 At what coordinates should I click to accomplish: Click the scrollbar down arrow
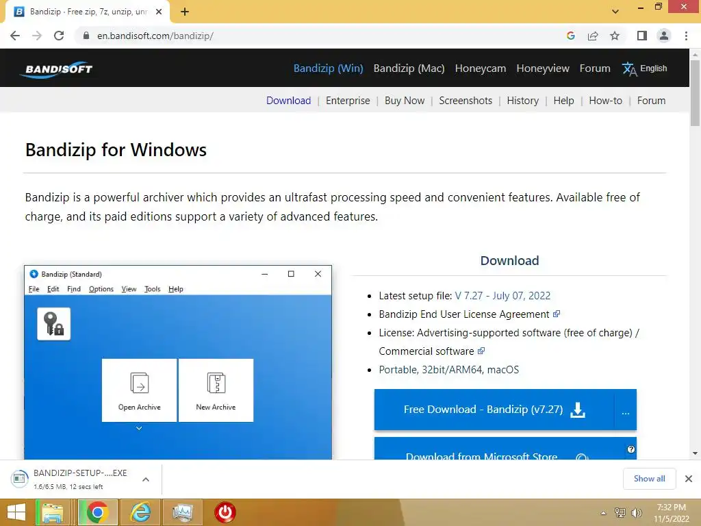[x=695, y=453]
